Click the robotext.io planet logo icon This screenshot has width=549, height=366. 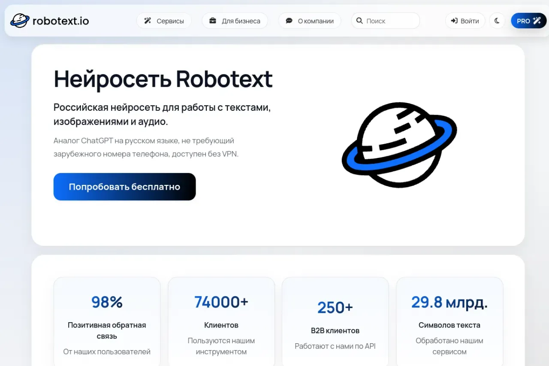tap(20, 20)
